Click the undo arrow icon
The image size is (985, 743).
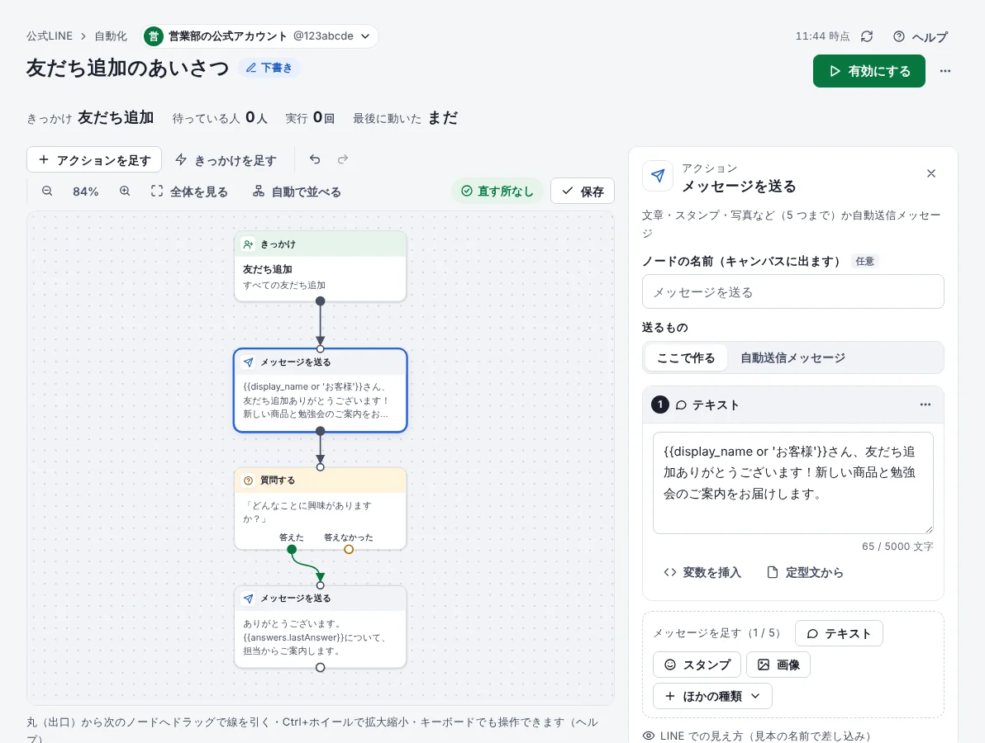[315, 159]
